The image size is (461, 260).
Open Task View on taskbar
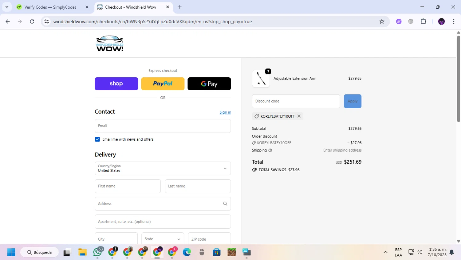[x=67, y=252]
